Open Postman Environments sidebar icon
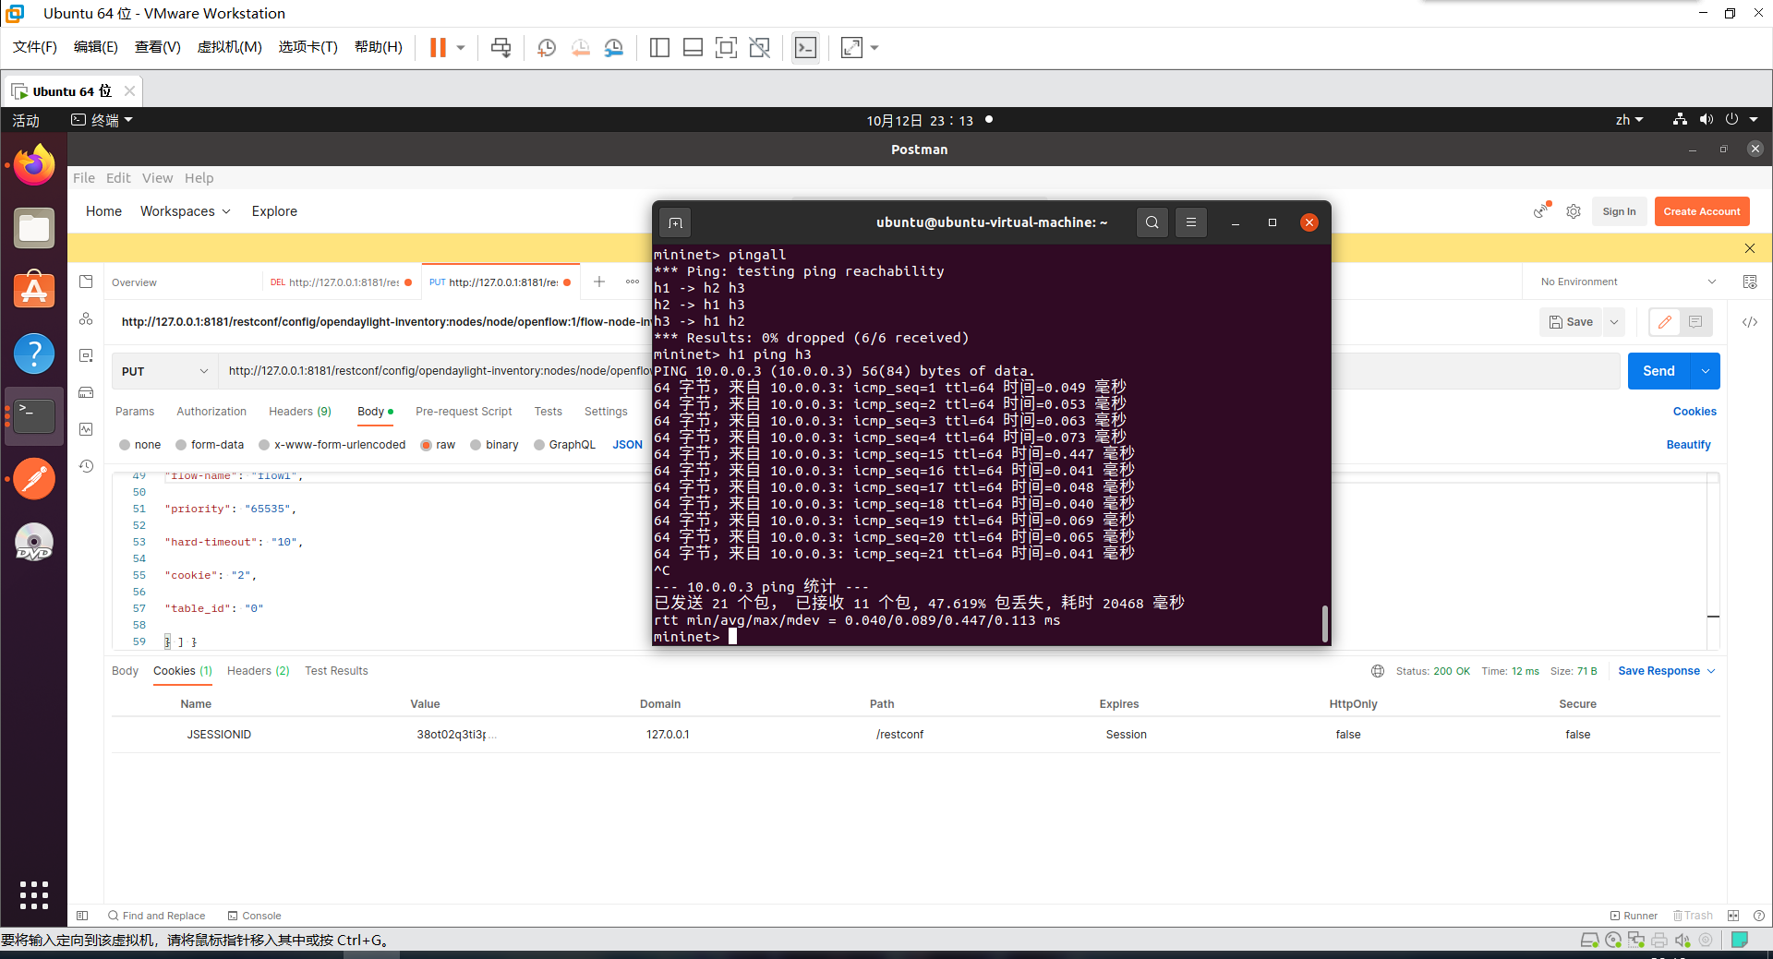The height and width of the screenshot is (959, 1773). [x=86, y=355]
